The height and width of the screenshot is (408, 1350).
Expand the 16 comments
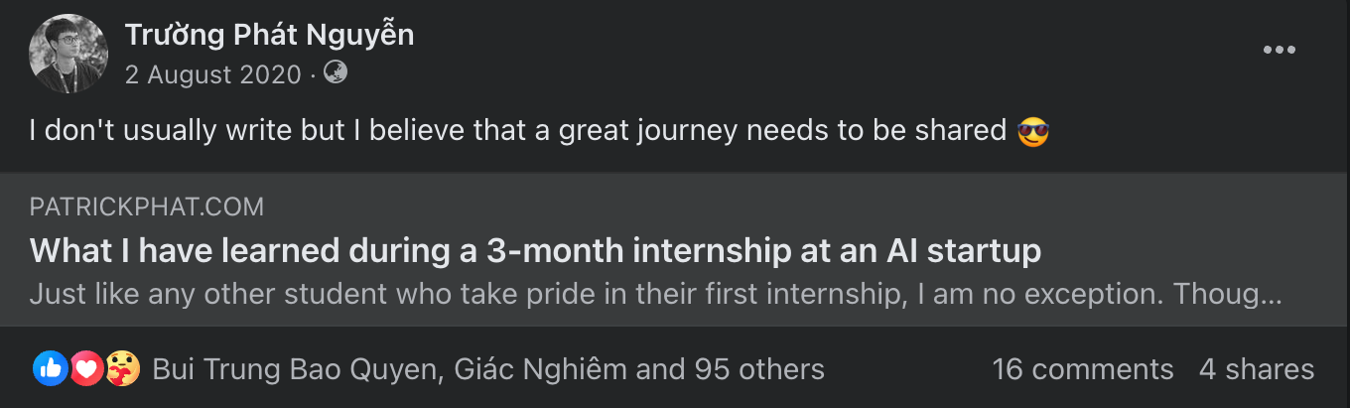click(x=1082, y=370)
